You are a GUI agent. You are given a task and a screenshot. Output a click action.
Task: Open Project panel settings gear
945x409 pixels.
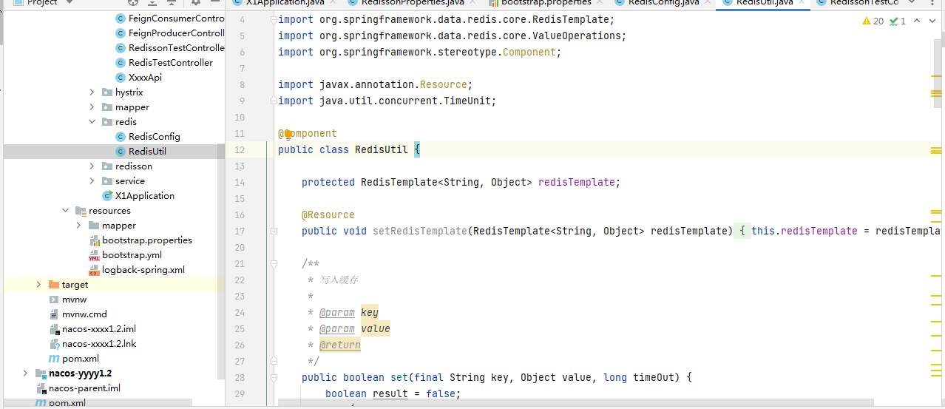196,3
